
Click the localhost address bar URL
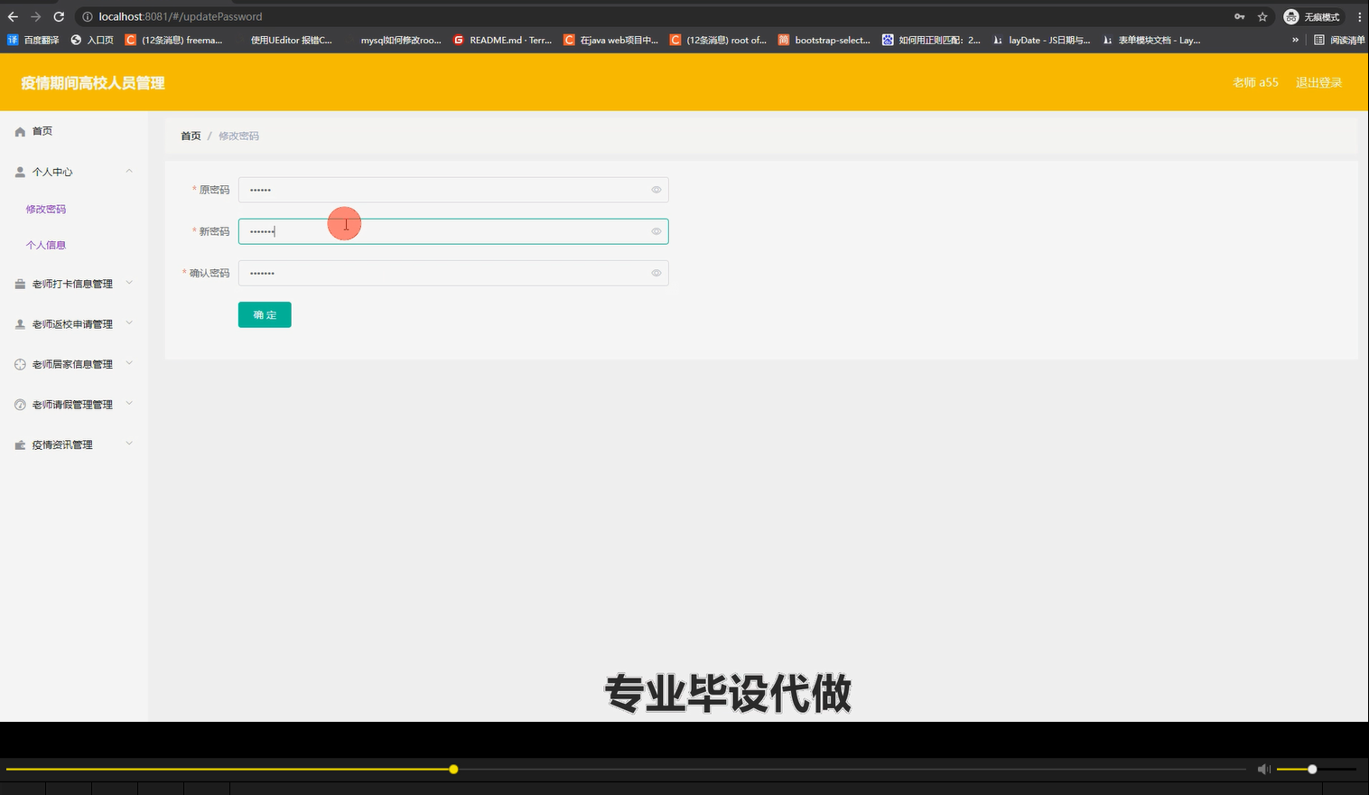pyautogui.click(x=181, y=16)
